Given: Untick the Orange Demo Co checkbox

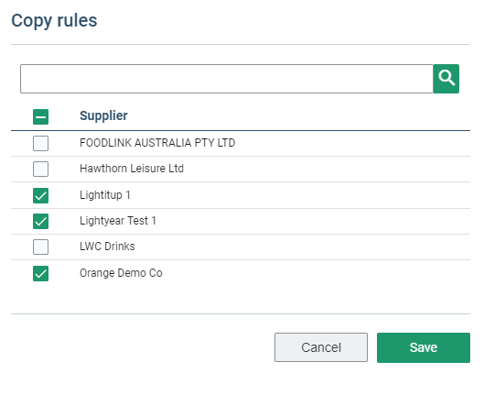Looking at the screenshot, I should pyautogui.click(x=41, y=273).
